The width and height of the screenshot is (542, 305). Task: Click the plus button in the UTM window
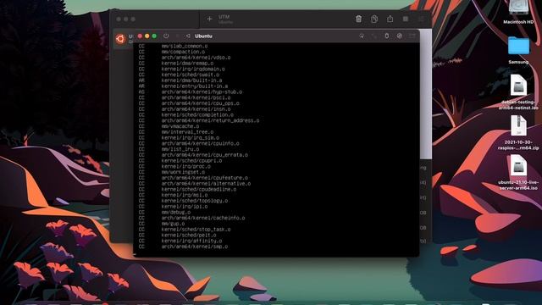coord(209,19)
